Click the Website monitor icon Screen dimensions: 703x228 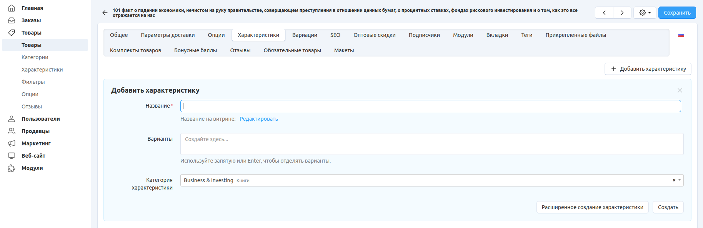click(12, 156)
